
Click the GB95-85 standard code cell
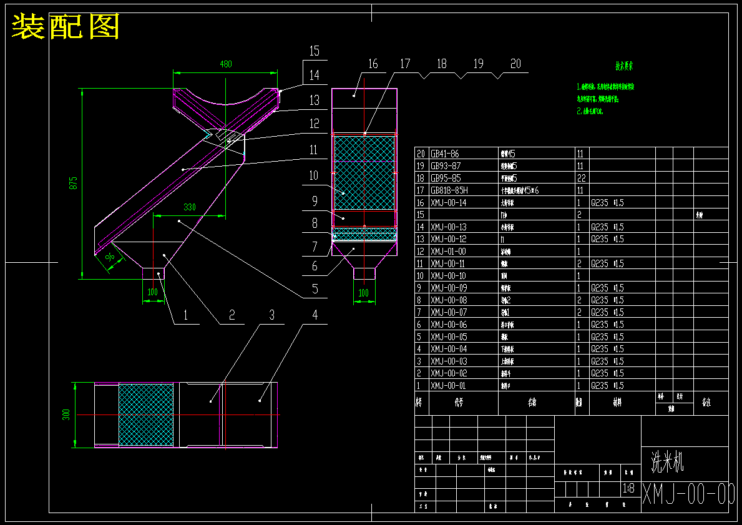[x=446, y=179]
